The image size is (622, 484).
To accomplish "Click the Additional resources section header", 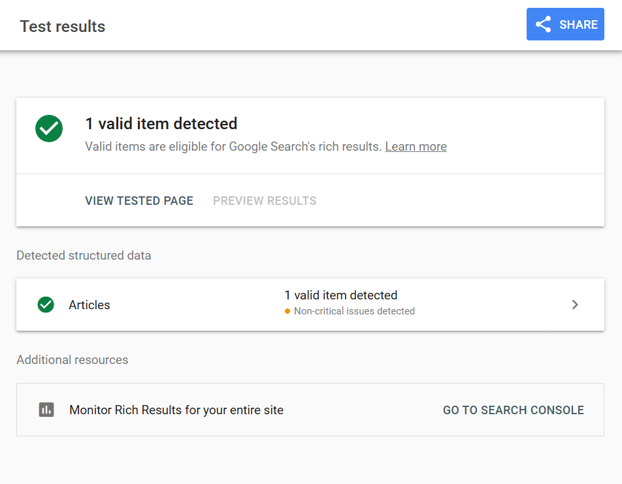I will (72, 359).
